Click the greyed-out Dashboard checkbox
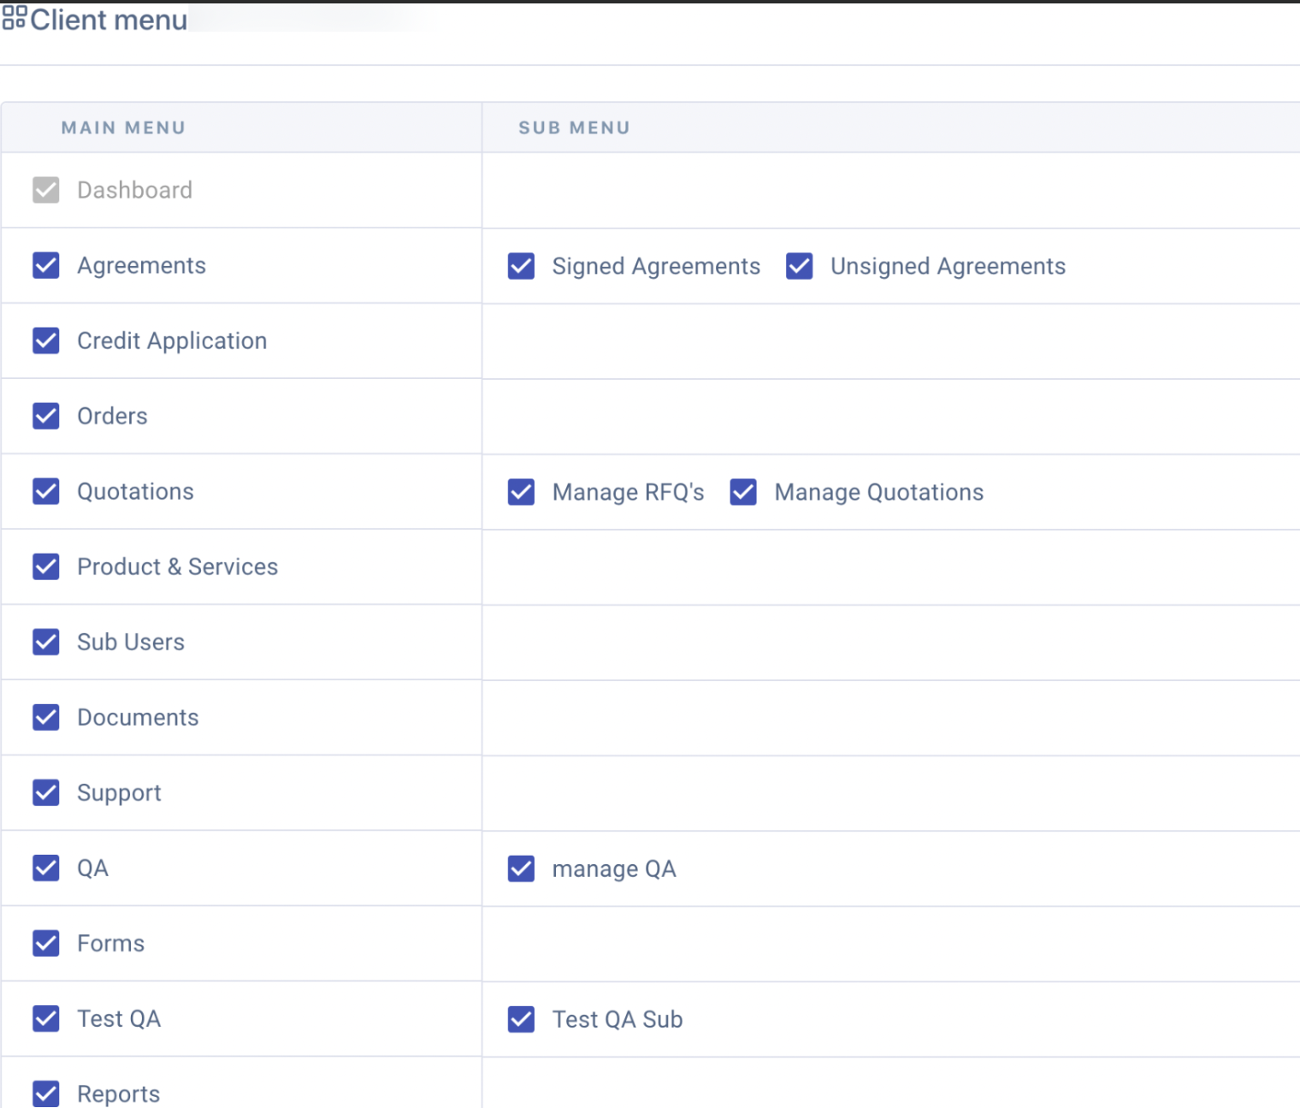The height and width of the screenshot is (1108, 1300). click(46, 190)
